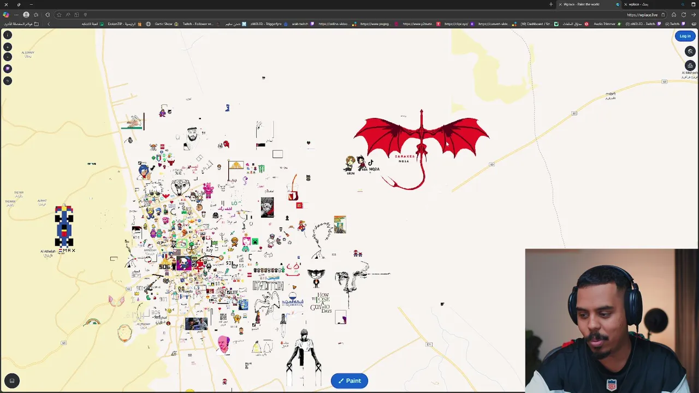Click the read aloud icon in address bar
This screenshot has width=699, height=393.
click(68, 15)
